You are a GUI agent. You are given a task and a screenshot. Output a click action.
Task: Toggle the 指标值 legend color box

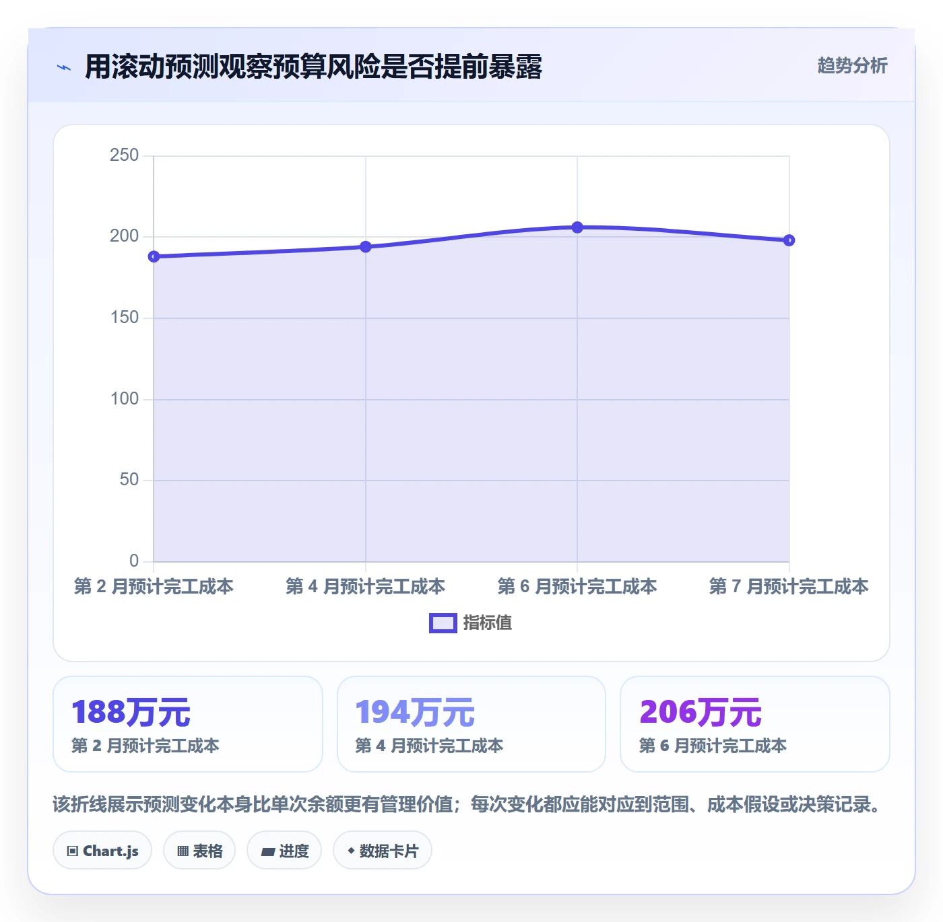(443, 623)
